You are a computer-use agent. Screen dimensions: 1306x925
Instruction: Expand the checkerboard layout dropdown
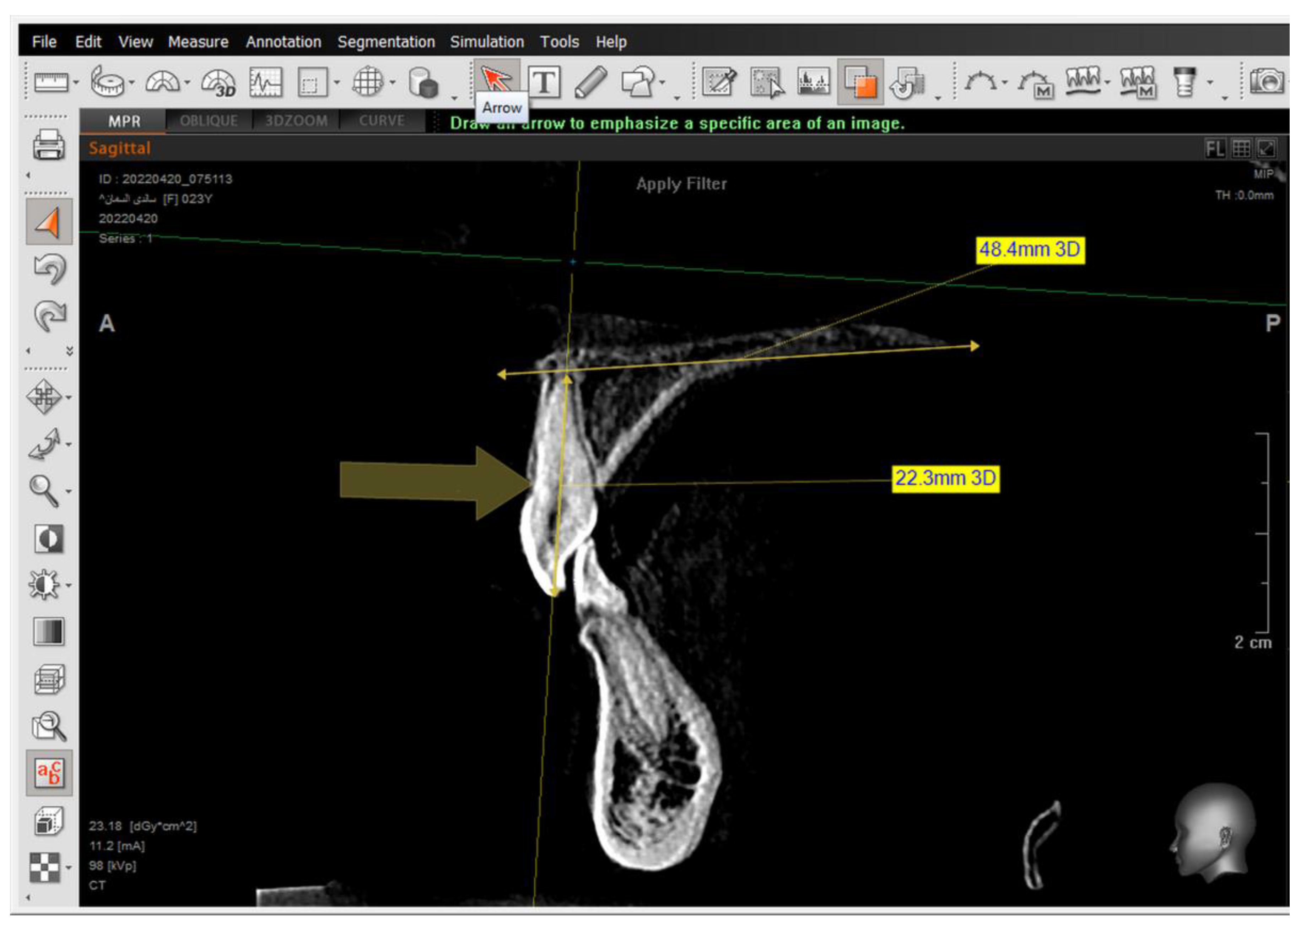[69, 868]
